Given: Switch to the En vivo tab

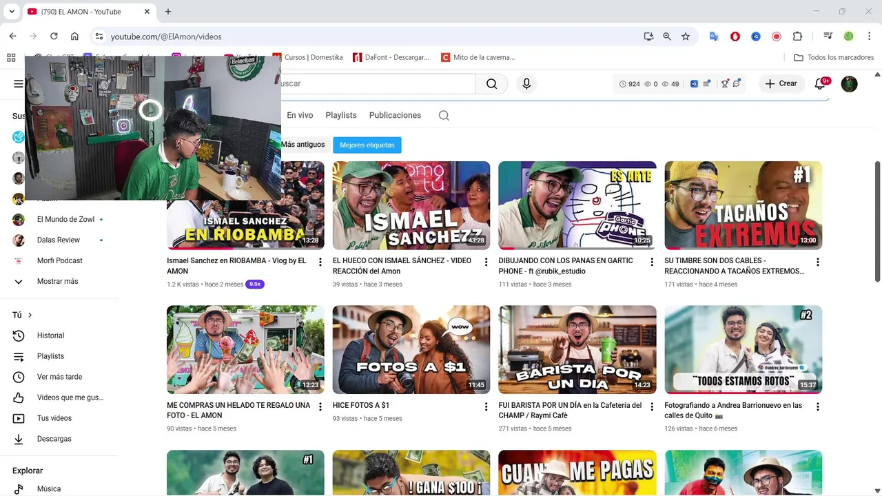Looking at the screenshot, I should pyautogui.click(x=300, y=115).
